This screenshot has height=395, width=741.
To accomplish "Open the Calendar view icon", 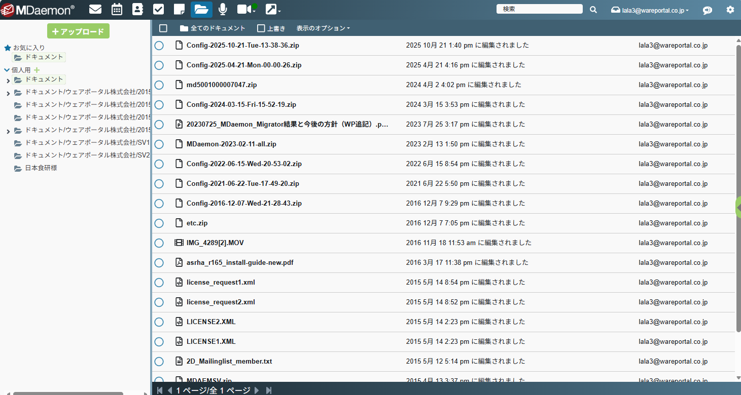I will tap(117, 9).
